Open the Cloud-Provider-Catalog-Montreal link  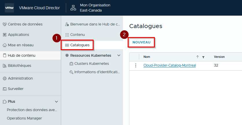pyautogui.click(x=170, y=65)
